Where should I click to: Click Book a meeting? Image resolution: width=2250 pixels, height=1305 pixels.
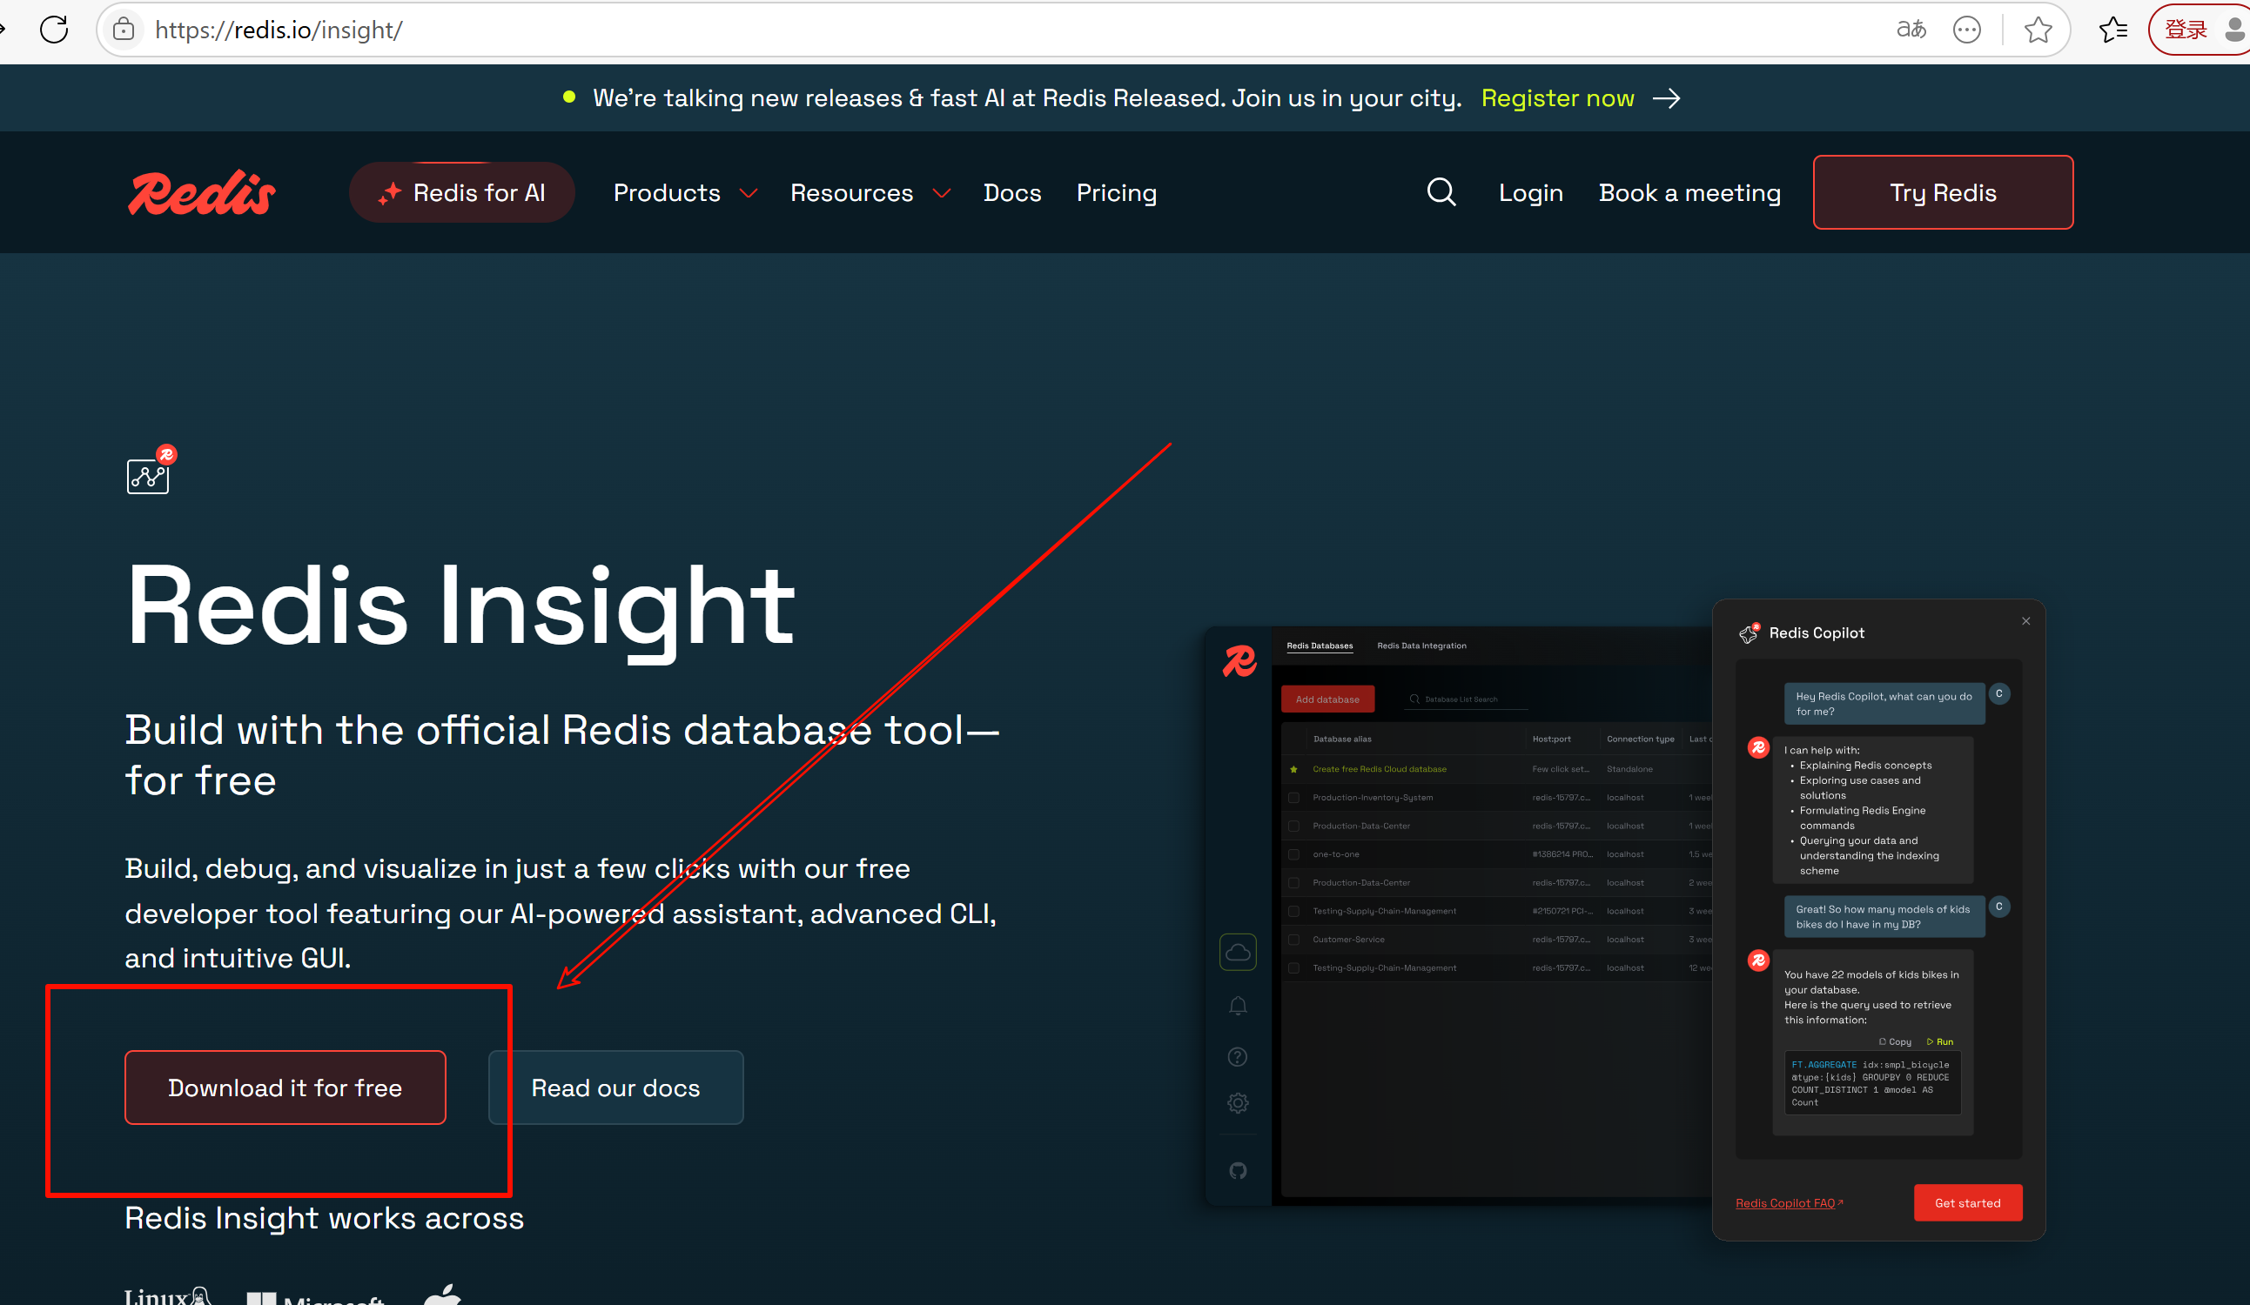1689,193
